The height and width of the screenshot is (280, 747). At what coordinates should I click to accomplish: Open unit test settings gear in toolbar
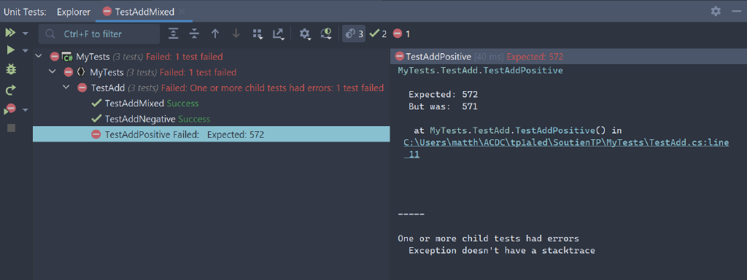pyautogui.click(x=304, y=34)
